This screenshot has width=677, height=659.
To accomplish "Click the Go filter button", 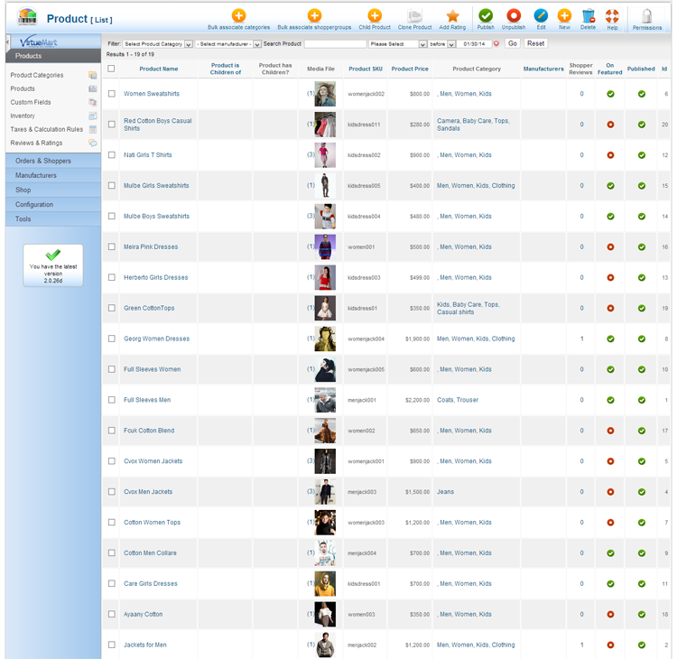I will pyautogui.click(x=512, y=43).
